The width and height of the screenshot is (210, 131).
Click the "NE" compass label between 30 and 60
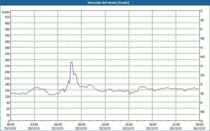point(202,112)
